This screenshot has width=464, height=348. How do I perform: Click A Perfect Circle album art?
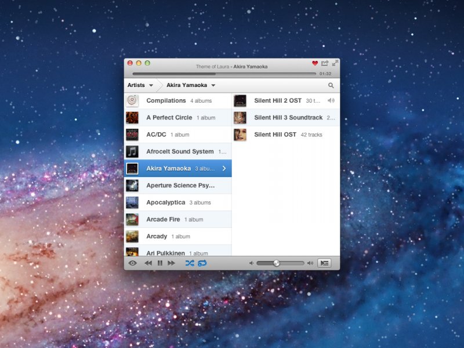pyautogui.click(x=132, y=118)
